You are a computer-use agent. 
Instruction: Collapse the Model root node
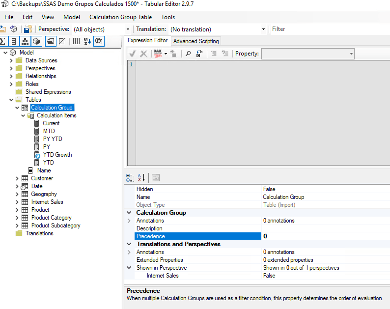tap(5, 53)
